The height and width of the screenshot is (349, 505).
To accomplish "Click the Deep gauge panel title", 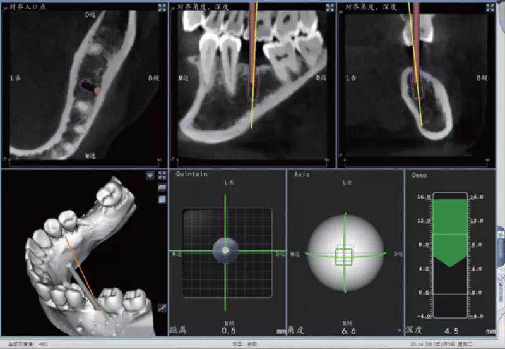I will [419, 174].
